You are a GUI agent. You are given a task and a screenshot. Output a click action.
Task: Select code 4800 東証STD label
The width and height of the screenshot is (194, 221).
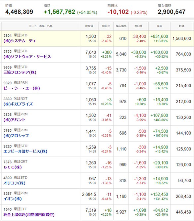click(15, 177)
